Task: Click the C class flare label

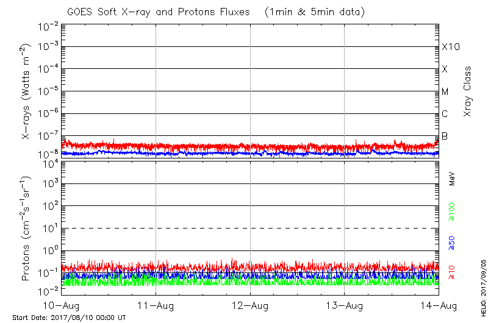Action: (445, 114)
